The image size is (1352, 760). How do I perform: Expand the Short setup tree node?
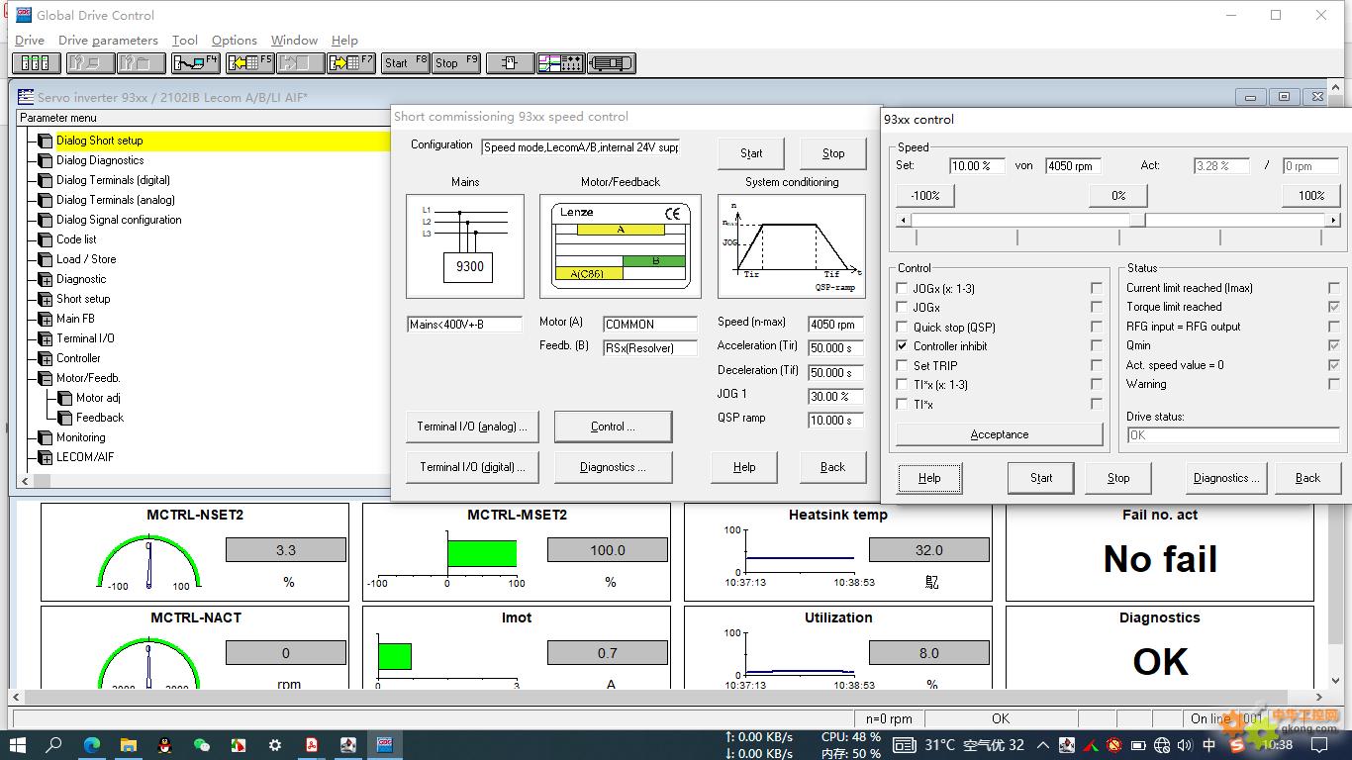pyautogui.click(x=46, y=299)
